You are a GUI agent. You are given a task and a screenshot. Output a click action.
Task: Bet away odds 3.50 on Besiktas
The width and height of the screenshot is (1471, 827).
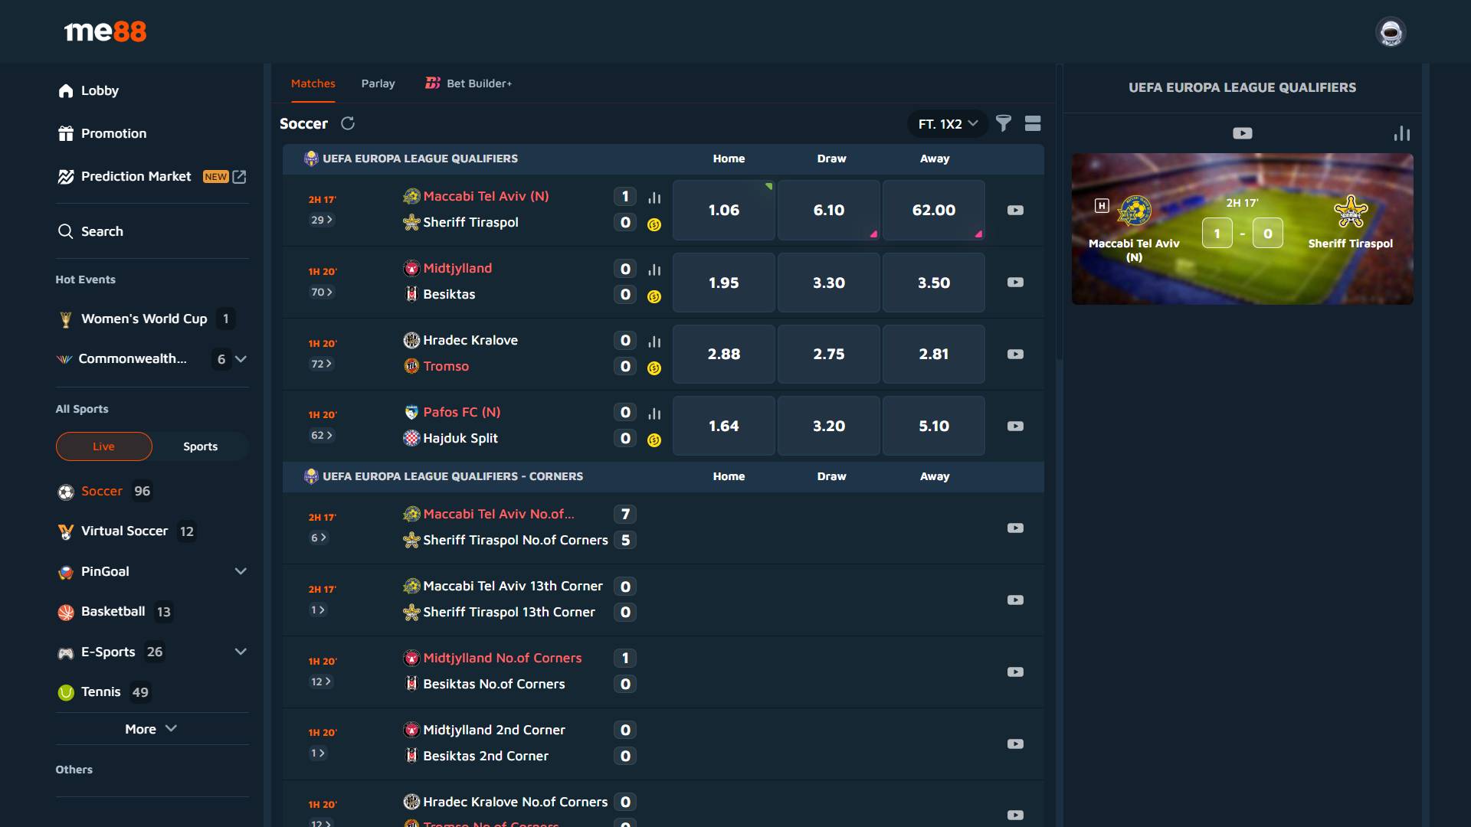934,283
